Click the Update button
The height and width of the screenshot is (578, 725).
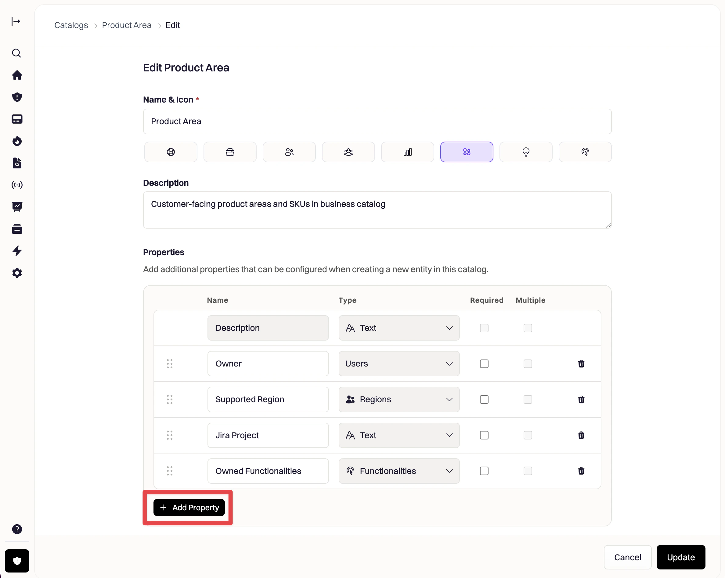[x=680, y=557]
